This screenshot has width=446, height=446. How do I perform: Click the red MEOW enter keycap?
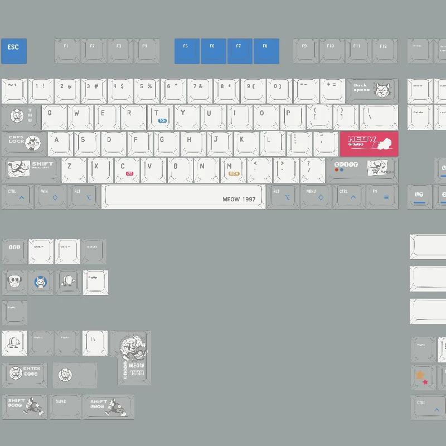pos(369,144)
